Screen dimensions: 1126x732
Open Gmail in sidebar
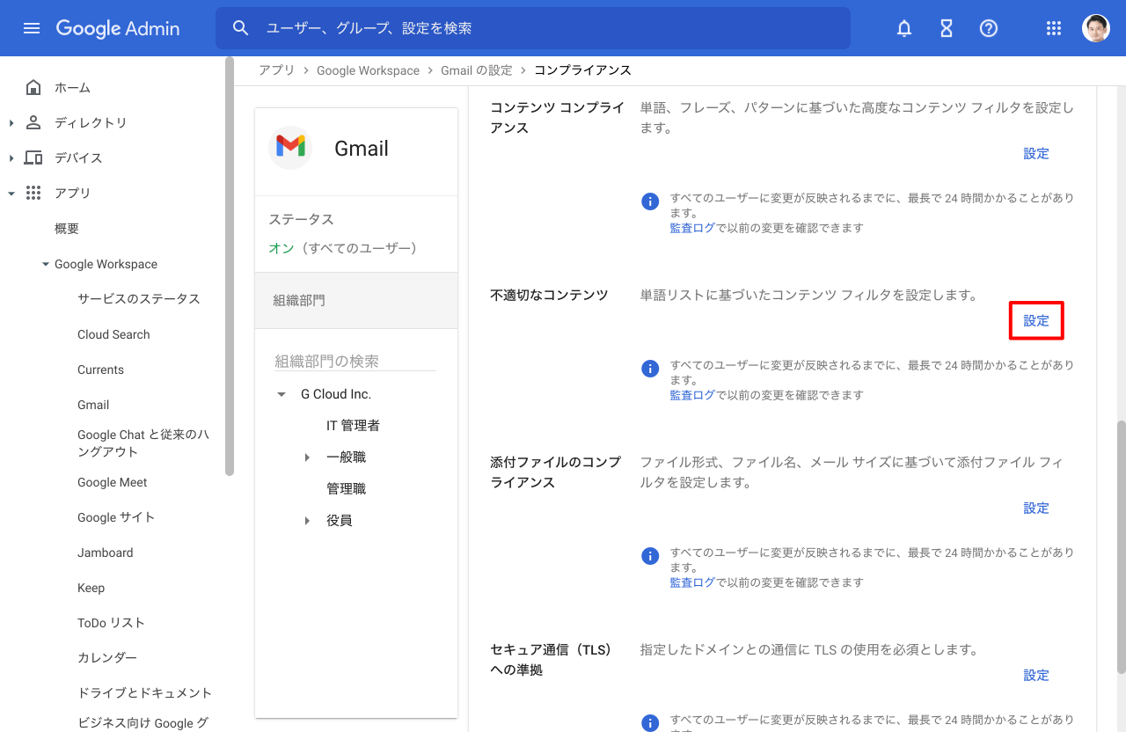(93, 405)
